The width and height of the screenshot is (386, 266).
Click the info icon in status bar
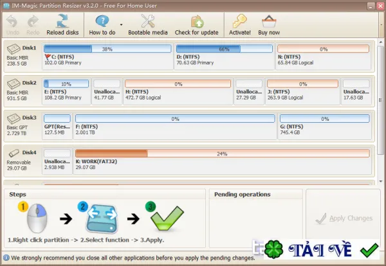[6, 258]
